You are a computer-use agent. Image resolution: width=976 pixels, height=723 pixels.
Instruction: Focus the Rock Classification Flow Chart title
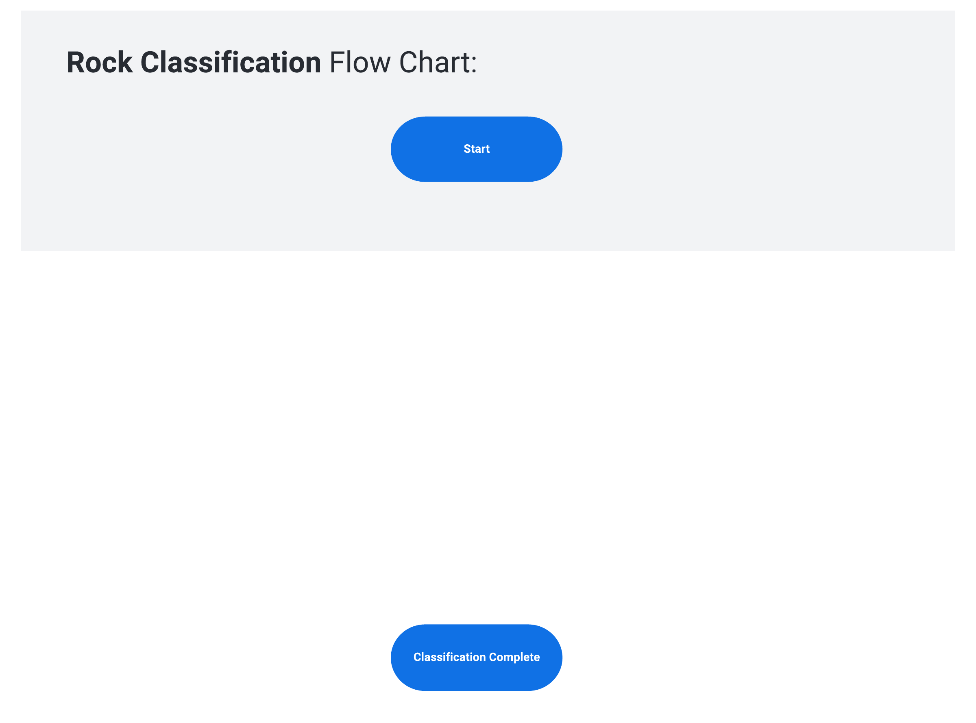click(272, 62)
